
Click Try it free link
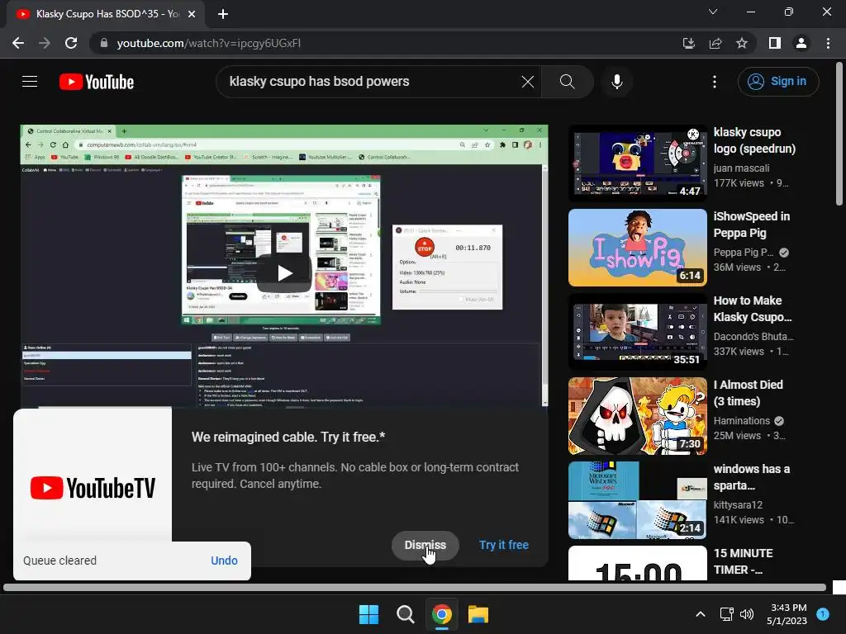pos(504,545)
